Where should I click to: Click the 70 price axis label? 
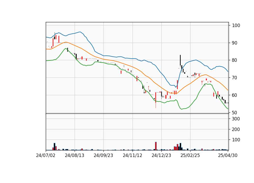235,78
